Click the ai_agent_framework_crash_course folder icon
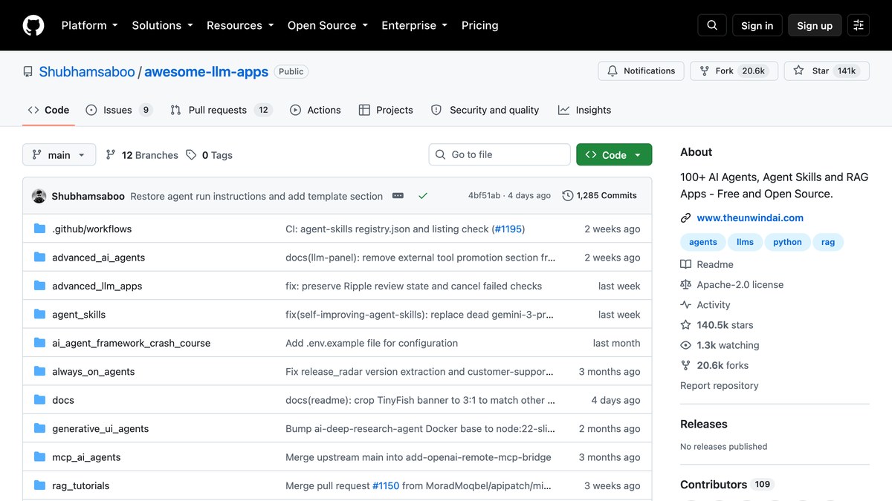This screenshot has width=892, height=501. click(x=40, y=343)
